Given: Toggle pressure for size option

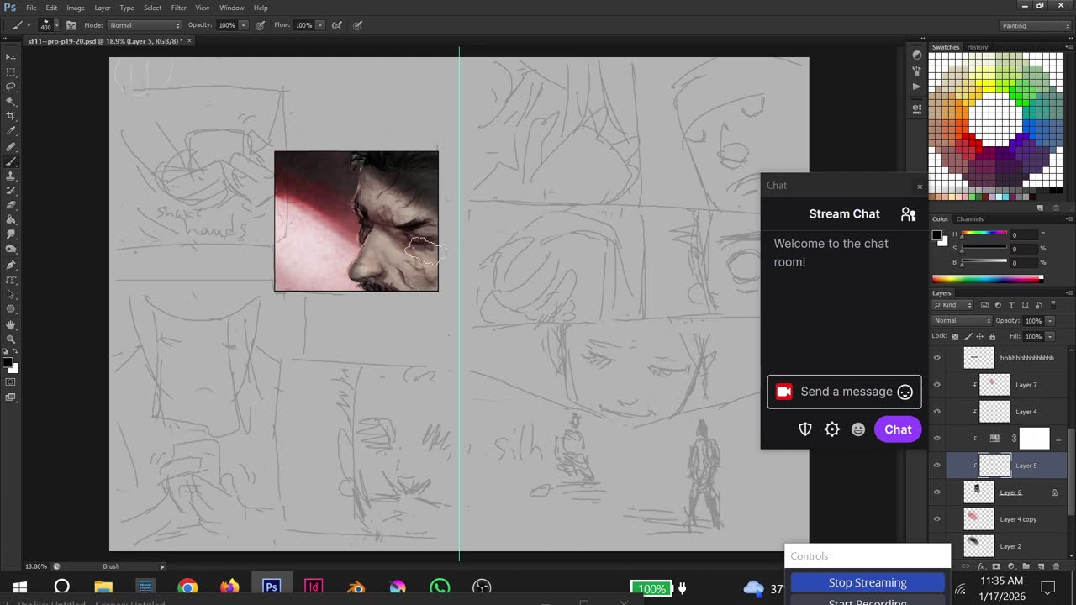Looking at the screenshot, I should coord(357,25).
